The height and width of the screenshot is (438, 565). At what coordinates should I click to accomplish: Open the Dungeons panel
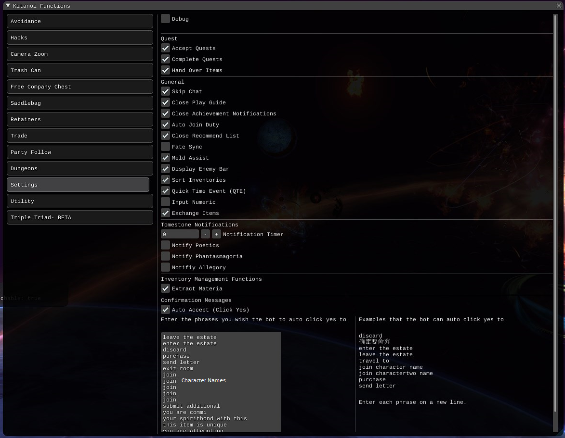(79, 168)
